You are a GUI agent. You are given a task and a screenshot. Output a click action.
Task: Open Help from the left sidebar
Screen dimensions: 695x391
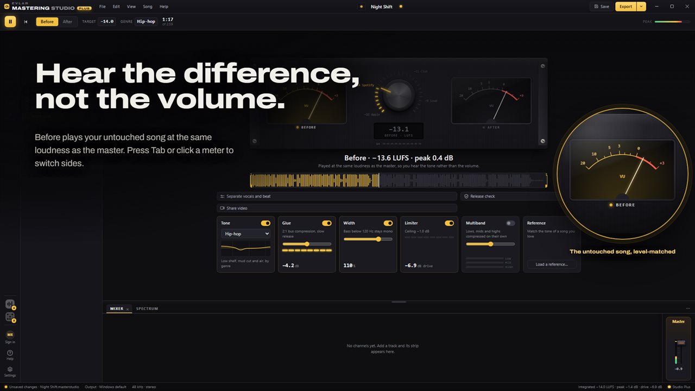click(x=10, y=355)
